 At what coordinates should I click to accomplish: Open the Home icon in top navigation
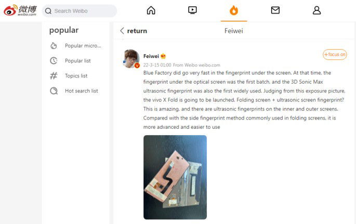coord(151,10)
